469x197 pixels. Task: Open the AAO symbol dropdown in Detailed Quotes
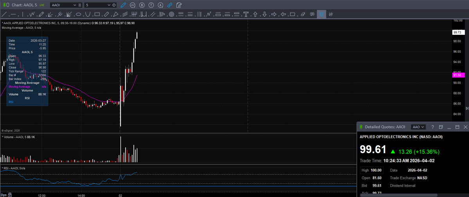click(x=419, y=127)
